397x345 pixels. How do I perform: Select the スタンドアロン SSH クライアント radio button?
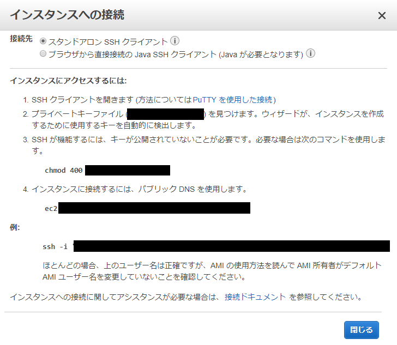44,41
